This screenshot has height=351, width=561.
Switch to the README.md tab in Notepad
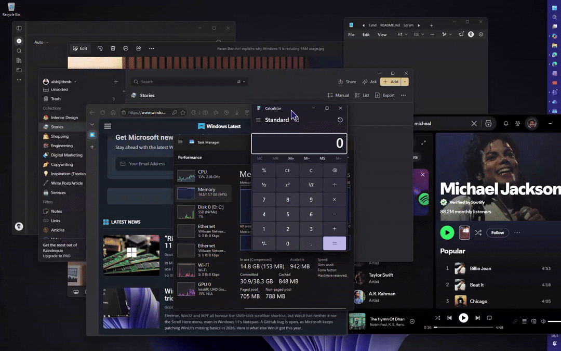click(x=390, y=25)
